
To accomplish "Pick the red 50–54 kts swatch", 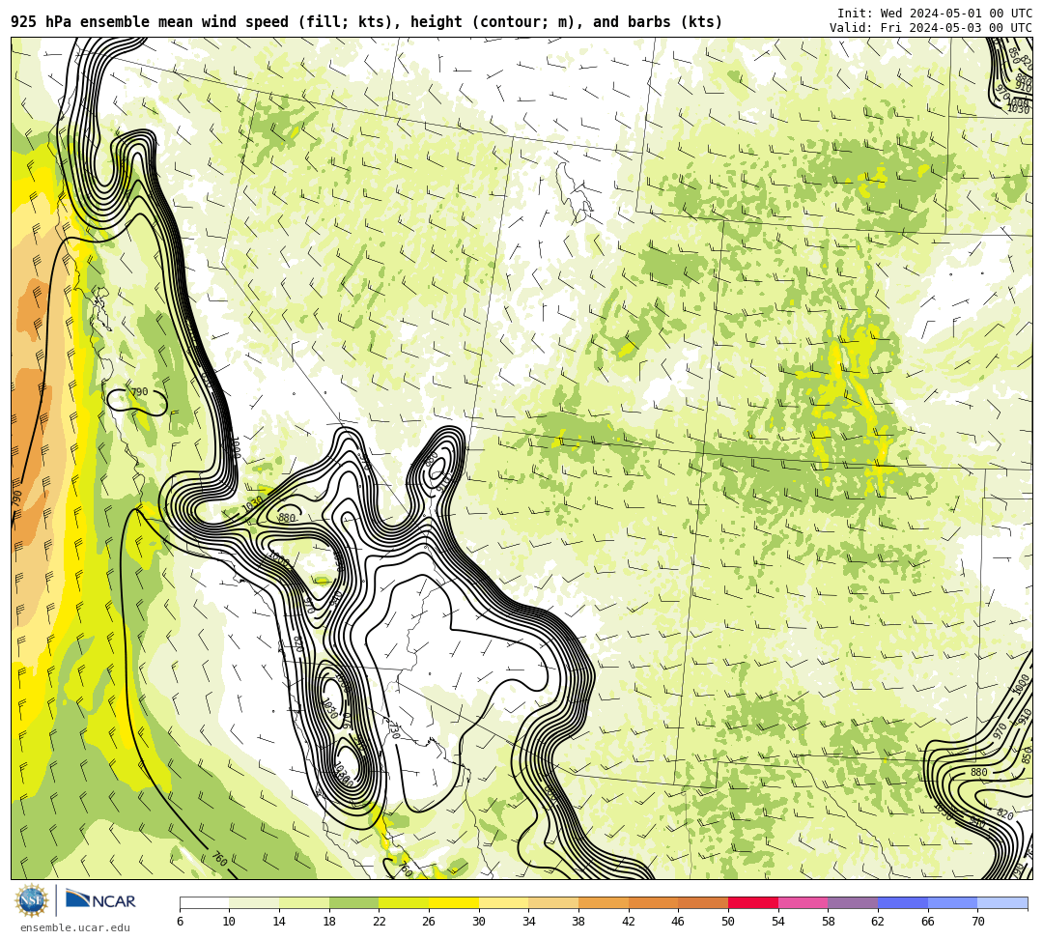I will tap(753, 902).
